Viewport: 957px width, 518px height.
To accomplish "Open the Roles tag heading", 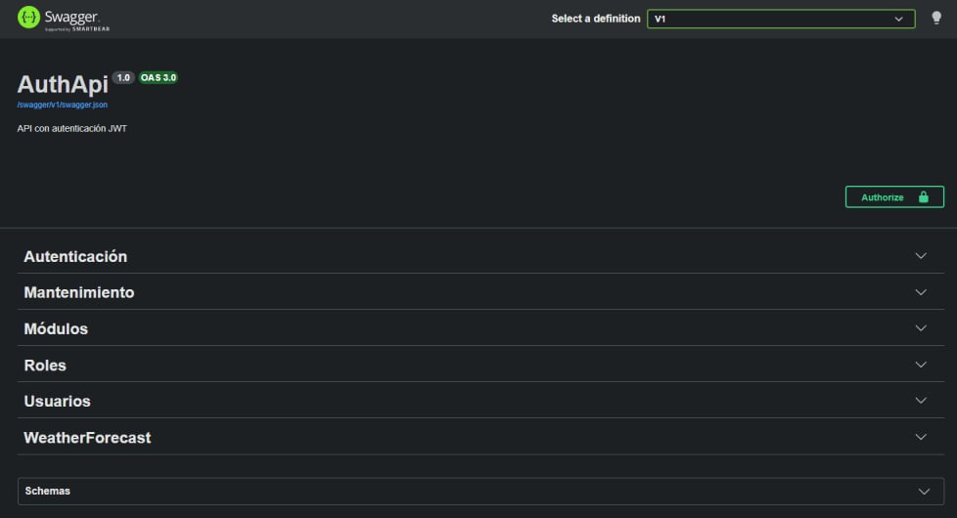I will tap(45, 365).
